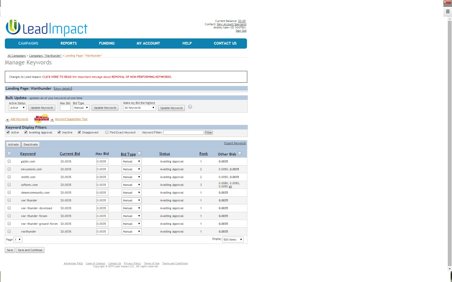The height and width of the screenshot is (282, 452).
Task: Click the Add Keywords link
Action: pos(19,119)
